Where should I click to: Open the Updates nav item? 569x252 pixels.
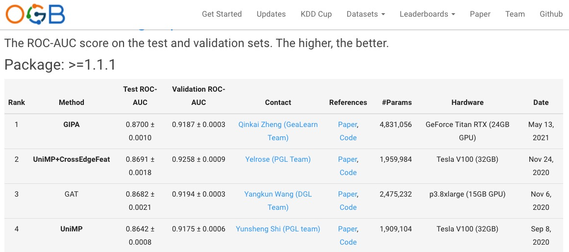[271, 14]
